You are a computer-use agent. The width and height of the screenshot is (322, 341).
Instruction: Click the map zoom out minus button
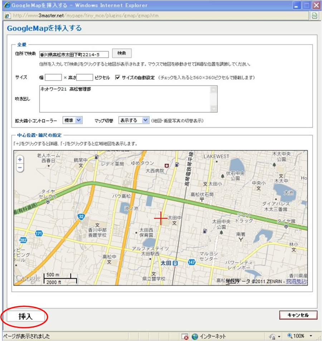pos(20,168)
